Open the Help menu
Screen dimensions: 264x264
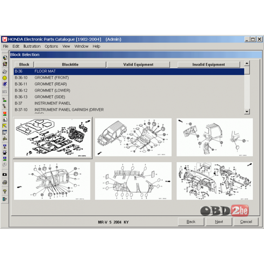[96, 46]
